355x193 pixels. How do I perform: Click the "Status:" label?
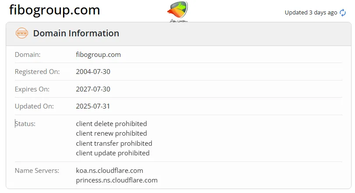point(25,124)
